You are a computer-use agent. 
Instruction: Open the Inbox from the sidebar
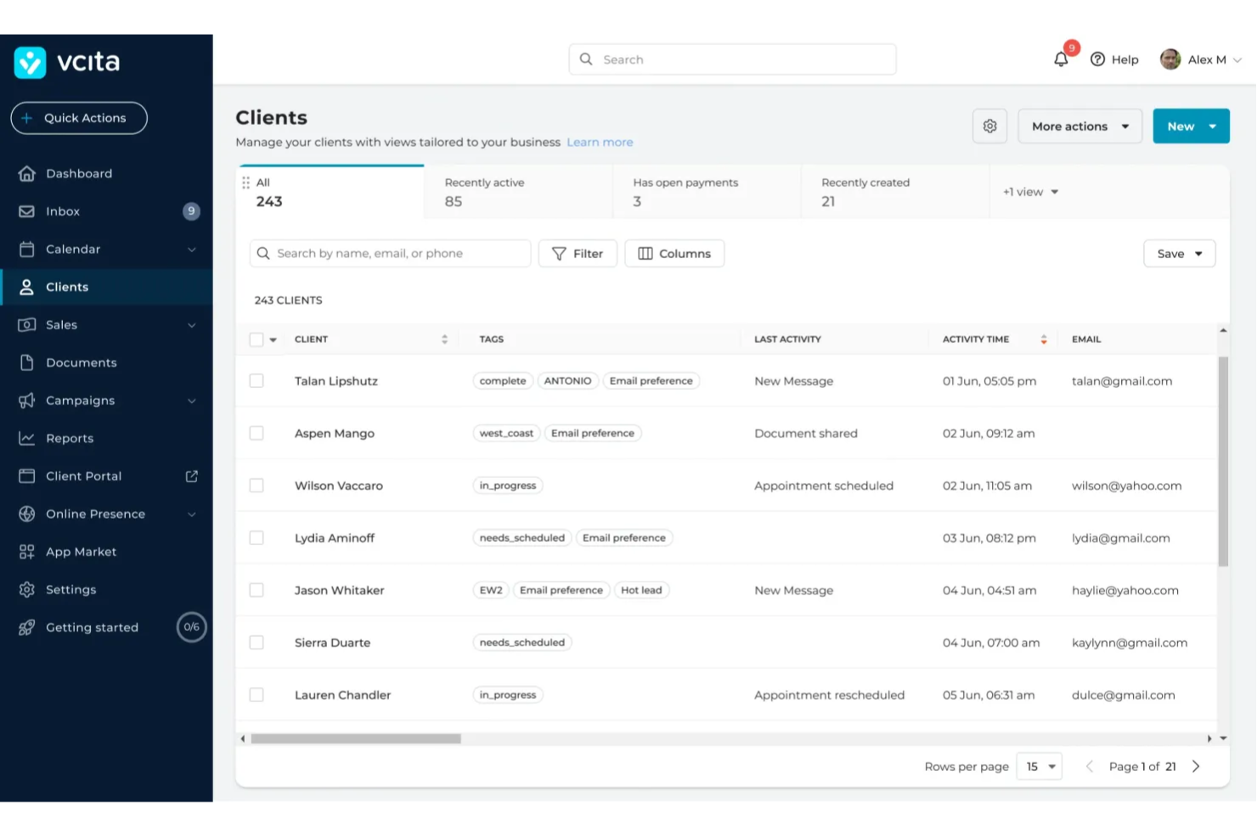point(62,211)
